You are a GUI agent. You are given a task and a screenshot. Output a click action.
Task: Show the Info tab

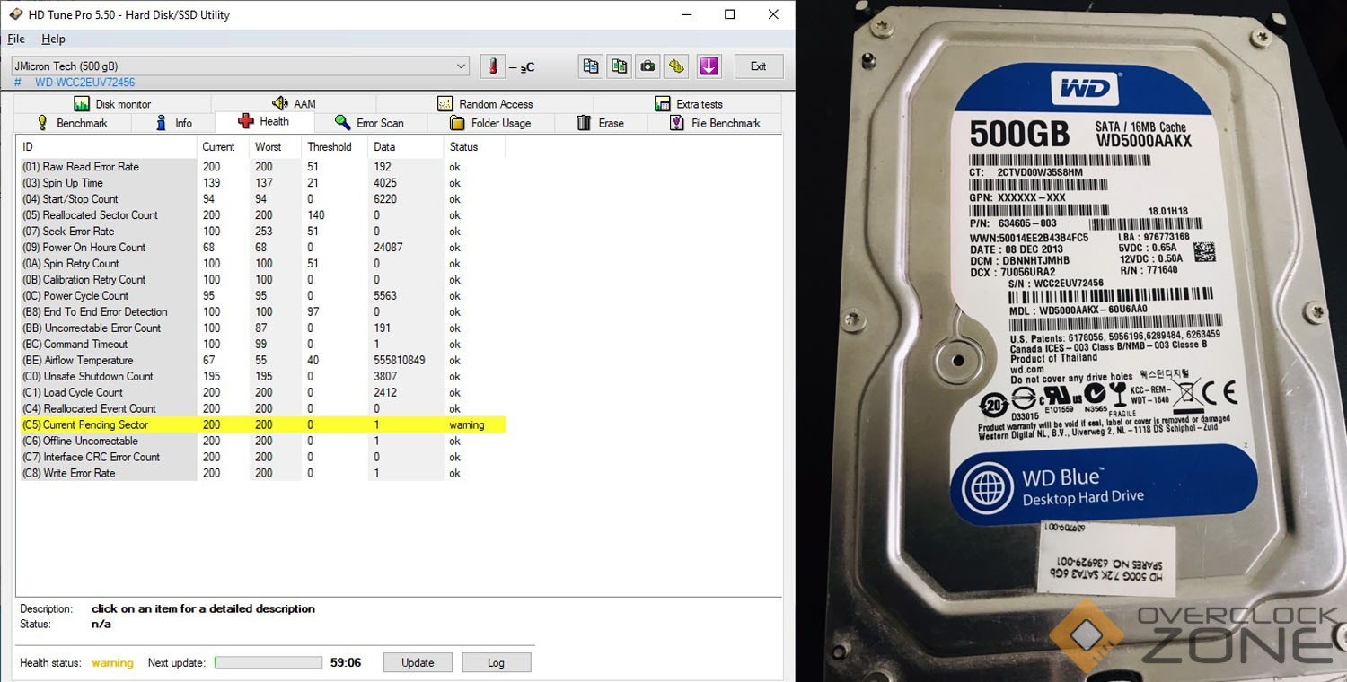(173, 123)
